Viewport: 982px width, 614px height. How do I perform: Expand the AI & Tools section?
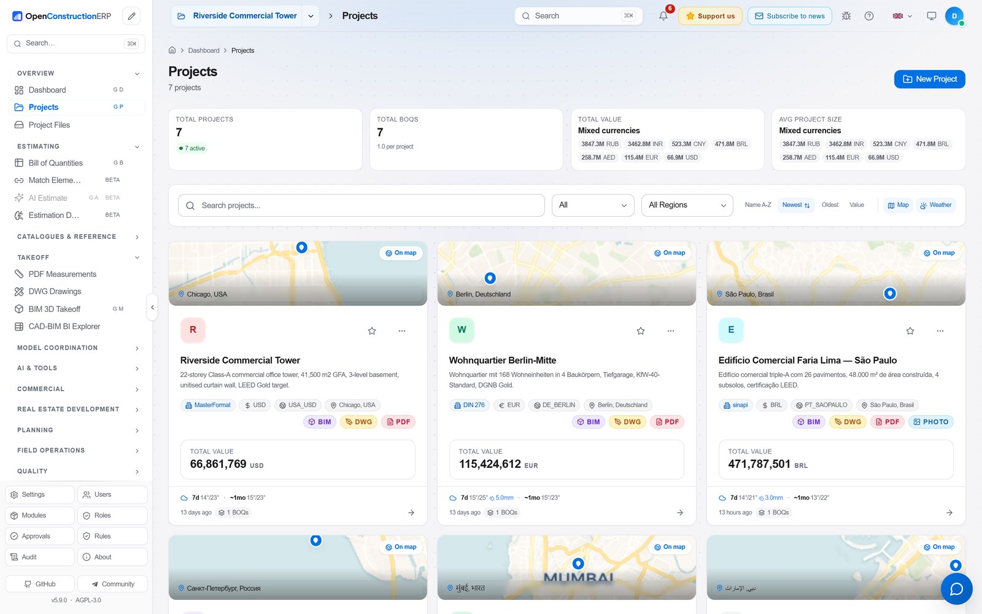[x=78, y=368]
